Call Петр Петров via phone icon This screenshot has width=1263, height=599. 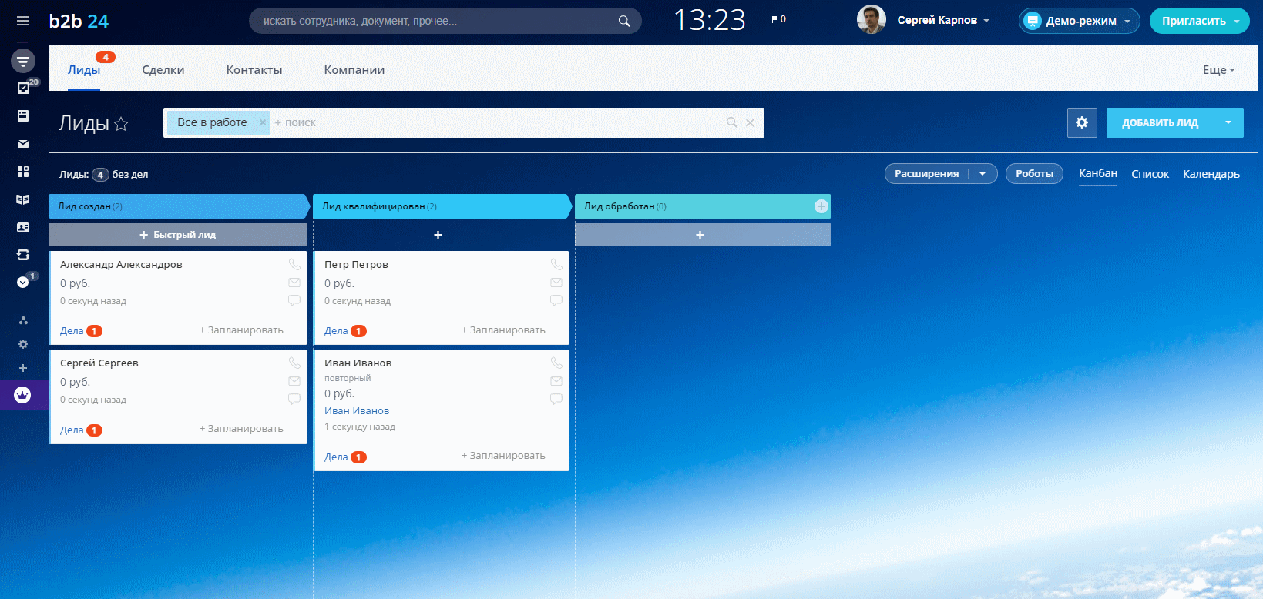[x=556, y=264]
